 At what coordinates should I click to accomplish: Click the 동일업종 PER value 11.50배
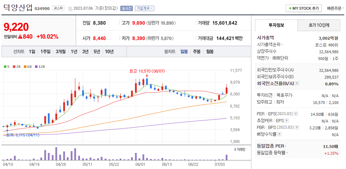click(331, 146)
